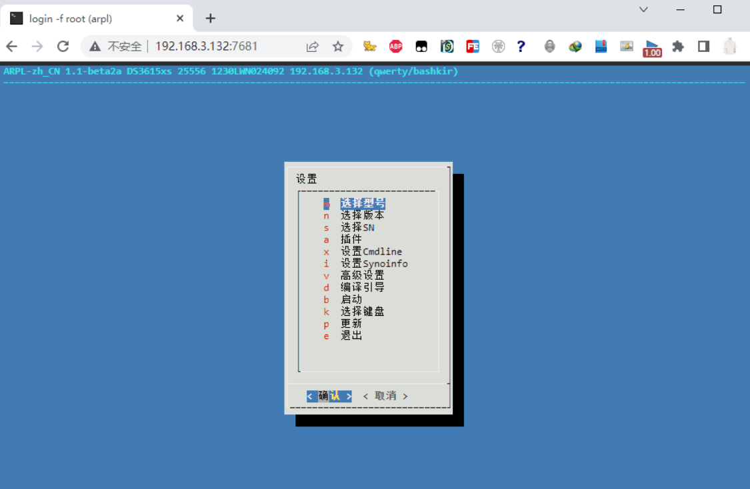
Task: Select the 插件 menu entry
Action: point(351,239)
